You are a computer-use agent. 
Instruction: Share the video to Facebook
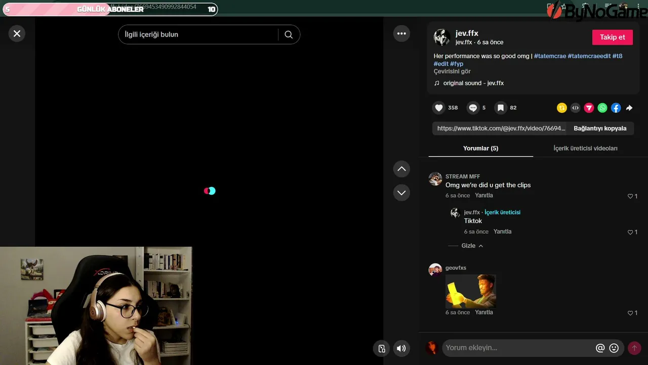coord(616,107)
